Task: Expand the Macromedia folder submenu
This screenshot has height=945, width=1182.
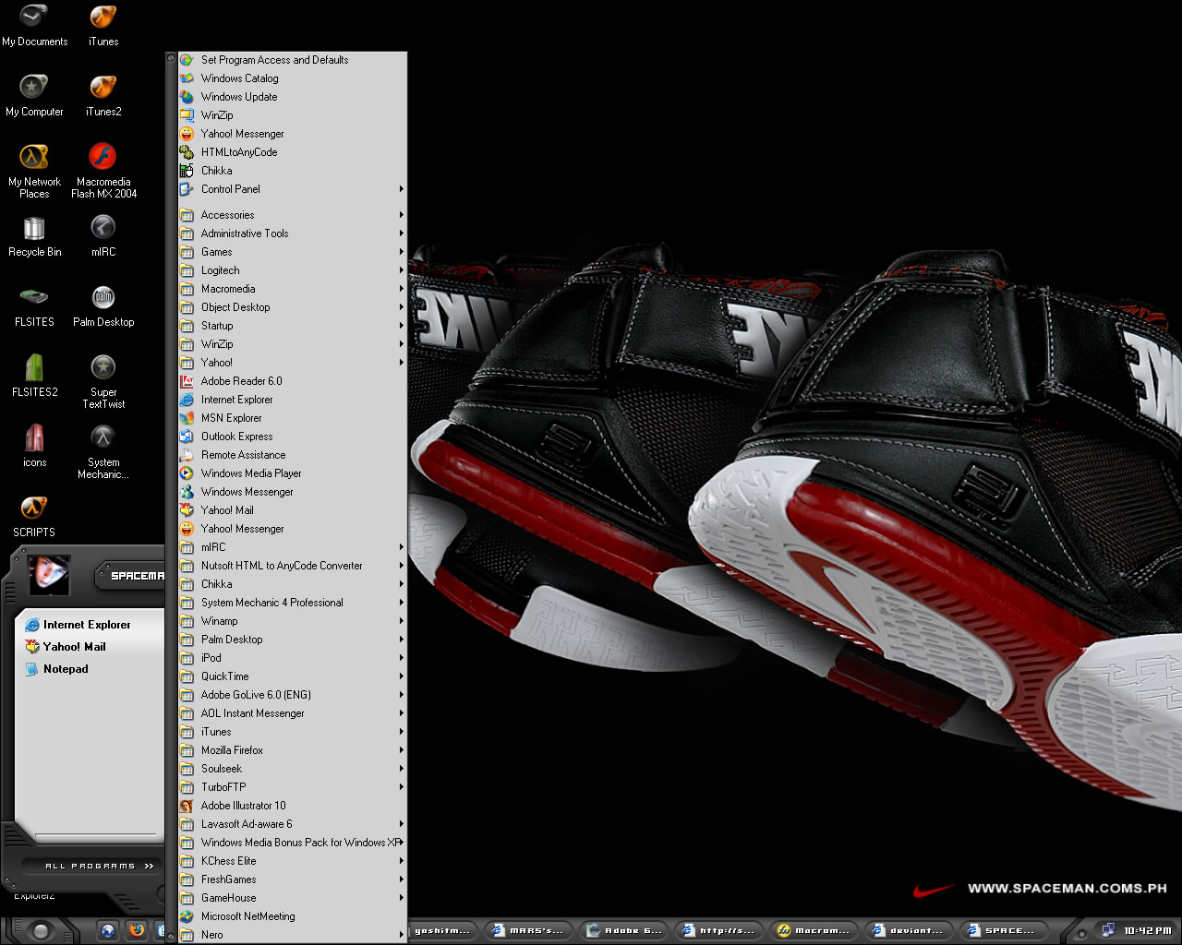Action: pos(292,289)
